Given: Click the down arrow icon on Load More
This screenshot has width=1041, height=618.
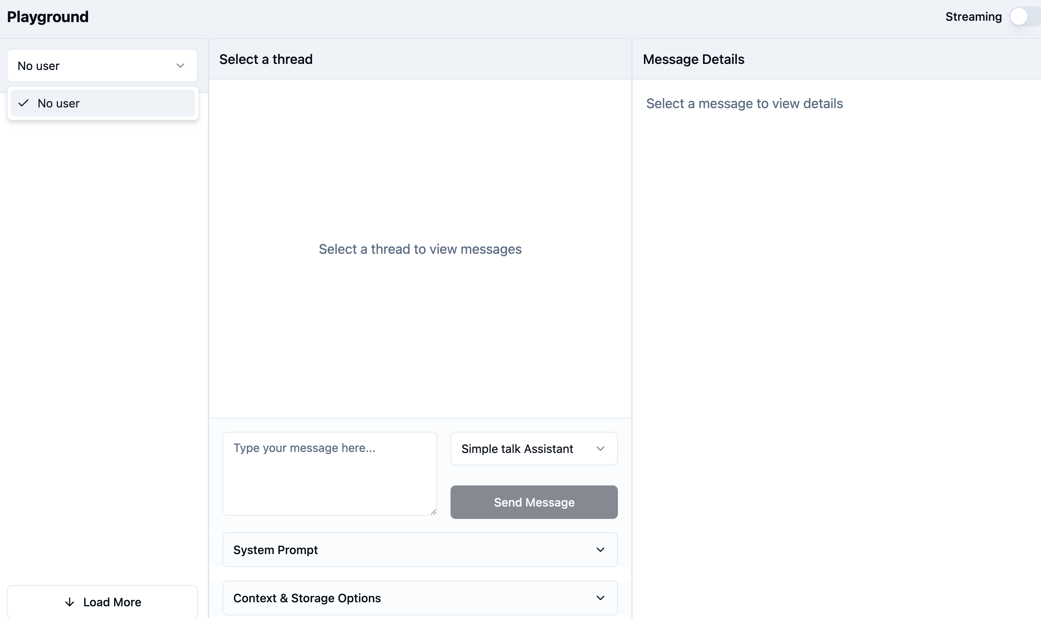Looking at the screenshot, I should [x=70, y=602].
